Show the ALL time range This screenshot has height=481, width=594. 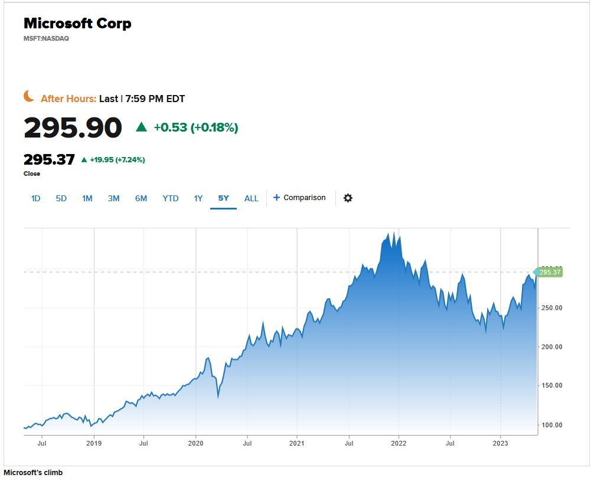[x=251, y=198]
